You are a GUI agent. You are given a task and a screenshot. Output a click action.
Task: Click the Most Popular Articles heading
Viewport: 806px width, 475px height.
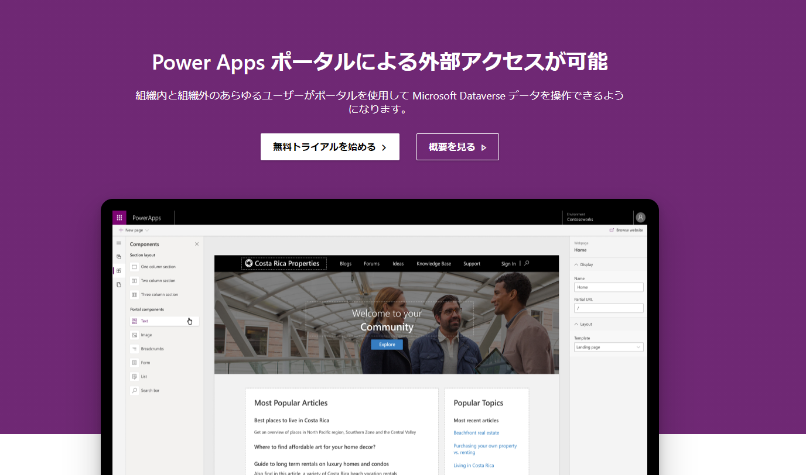(x=291, y=403)
